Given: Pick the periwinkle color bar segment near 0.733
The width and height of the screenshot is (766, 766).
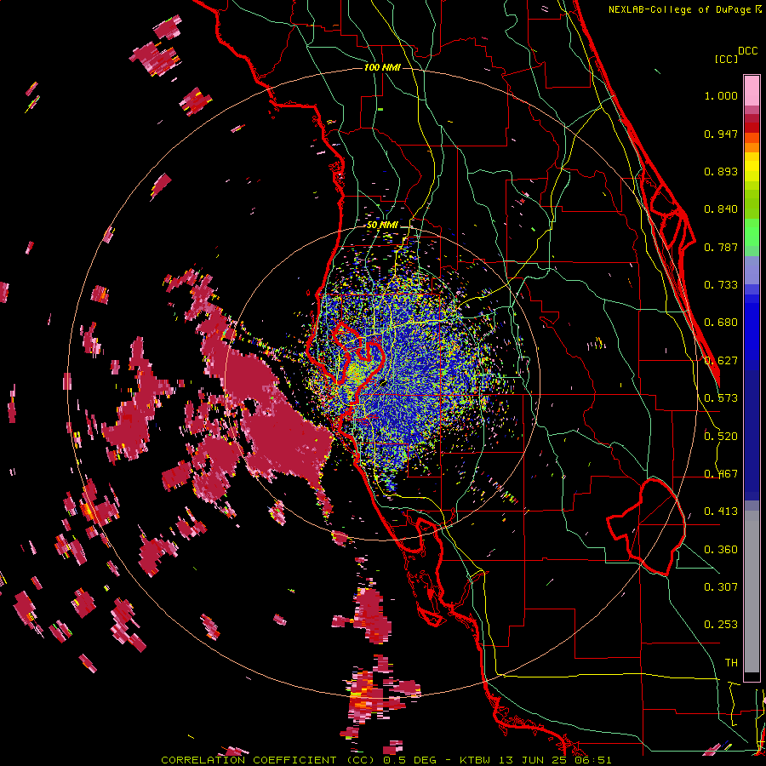Looking at the screenshot, I should (752, 271).
